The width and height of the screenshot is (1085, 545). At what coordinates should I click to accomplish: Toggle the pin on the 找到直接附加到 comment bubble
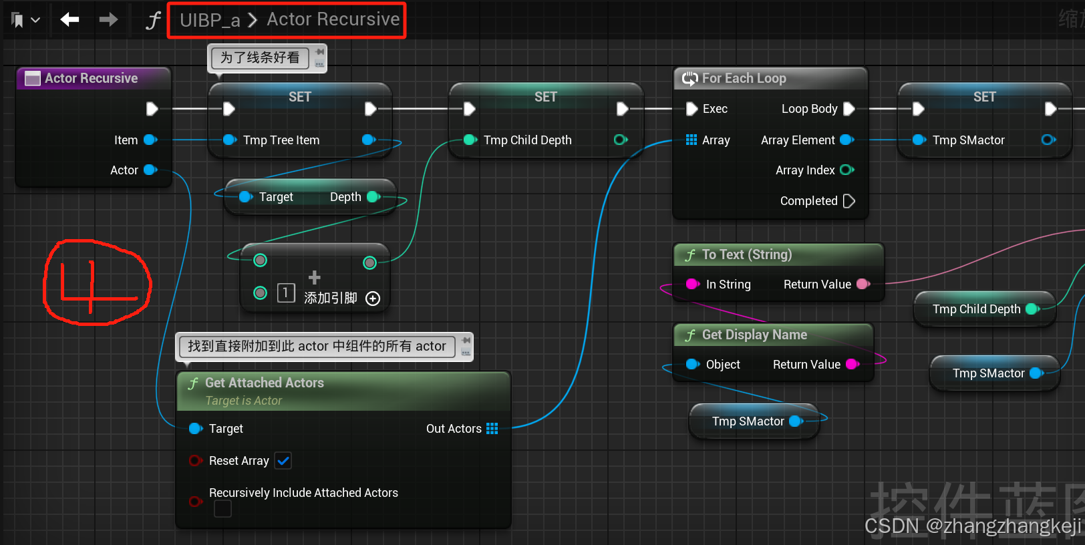(x=466, y=341)
